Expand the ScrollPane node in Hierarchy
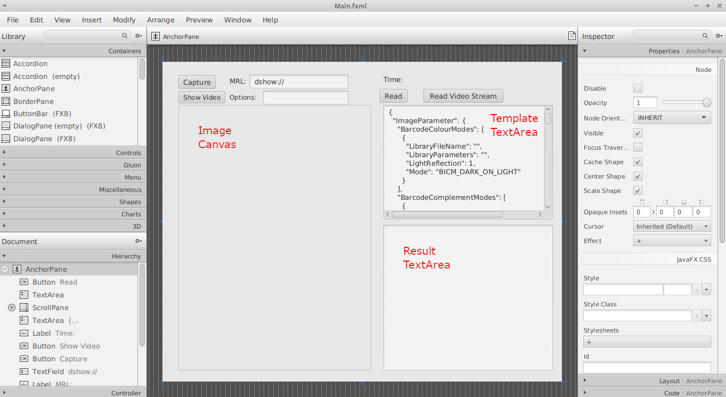The height and width of the screenshot is (397, 726). pos(12,307)
